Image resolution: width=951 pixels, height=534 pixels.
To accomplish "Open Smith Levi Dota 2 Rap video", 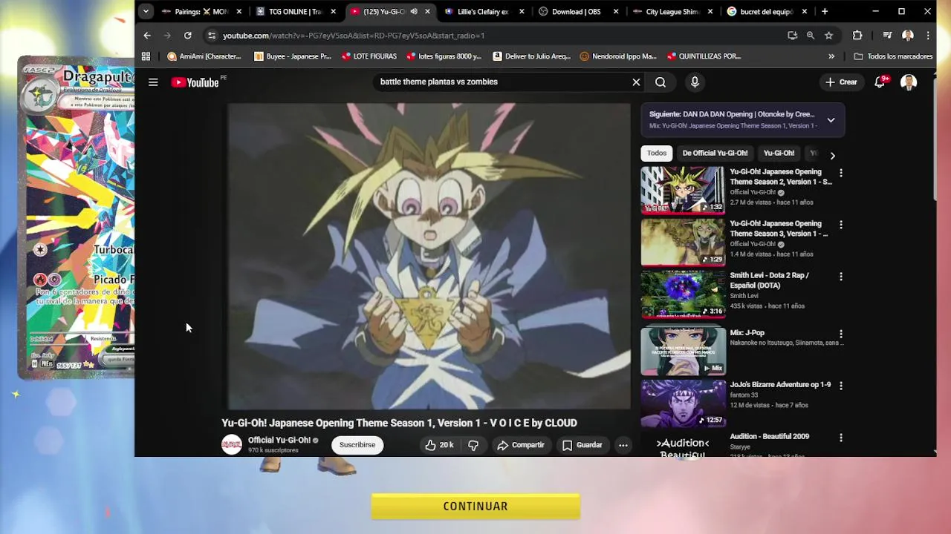I will click(x=683, y=294).
